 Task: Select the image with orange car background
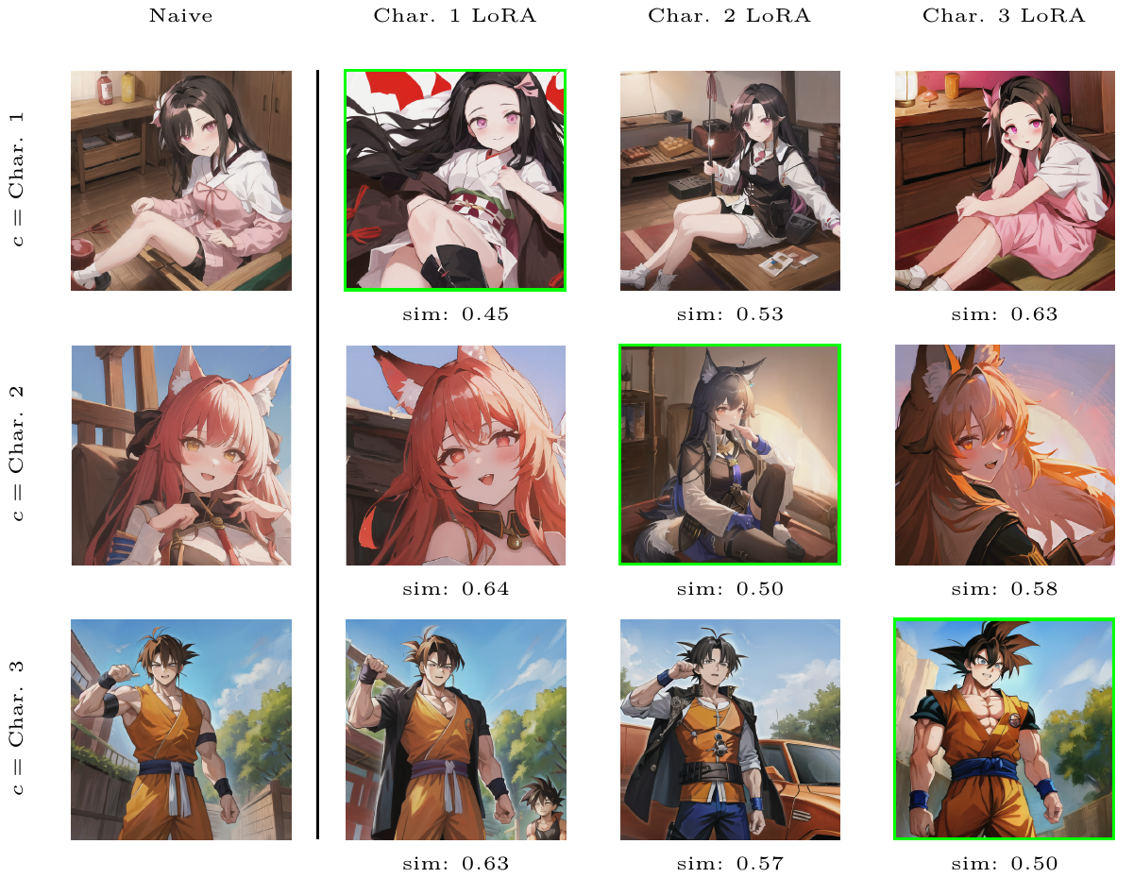pyautogui.click(x=730, y=730)
